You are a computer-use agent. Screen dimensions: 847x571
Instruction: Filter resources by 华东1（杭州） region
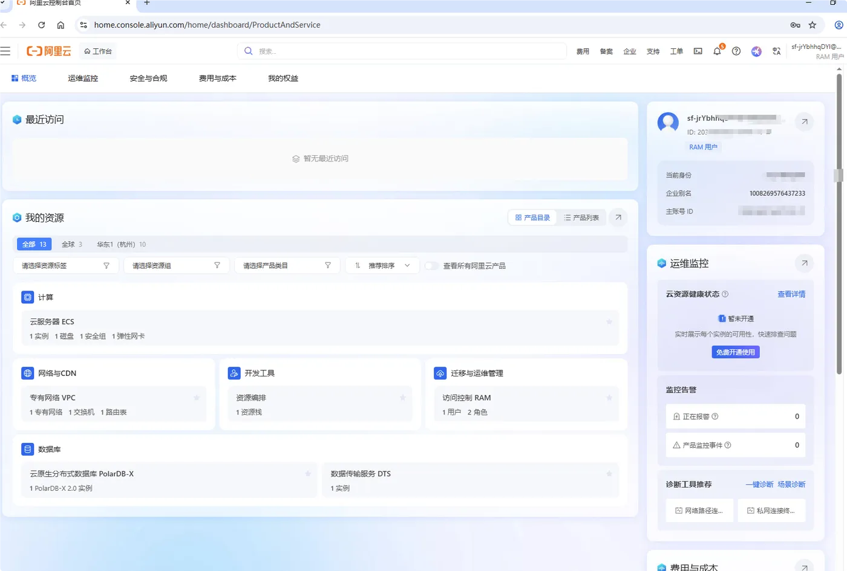122,244
